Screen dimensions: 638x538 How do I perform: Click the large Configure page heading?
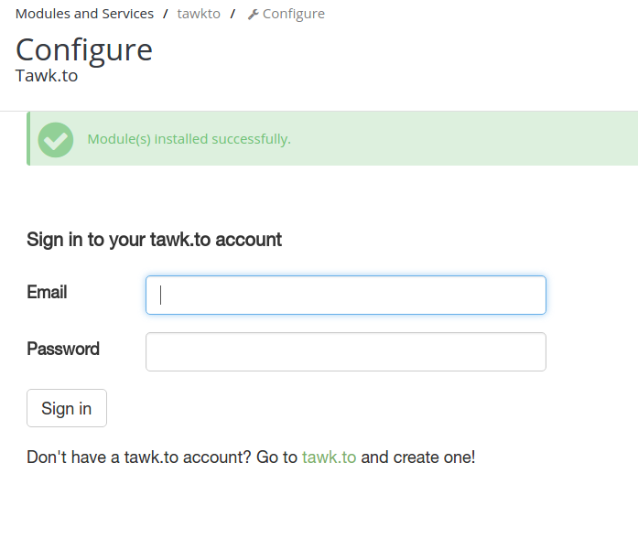click(84, 49)
